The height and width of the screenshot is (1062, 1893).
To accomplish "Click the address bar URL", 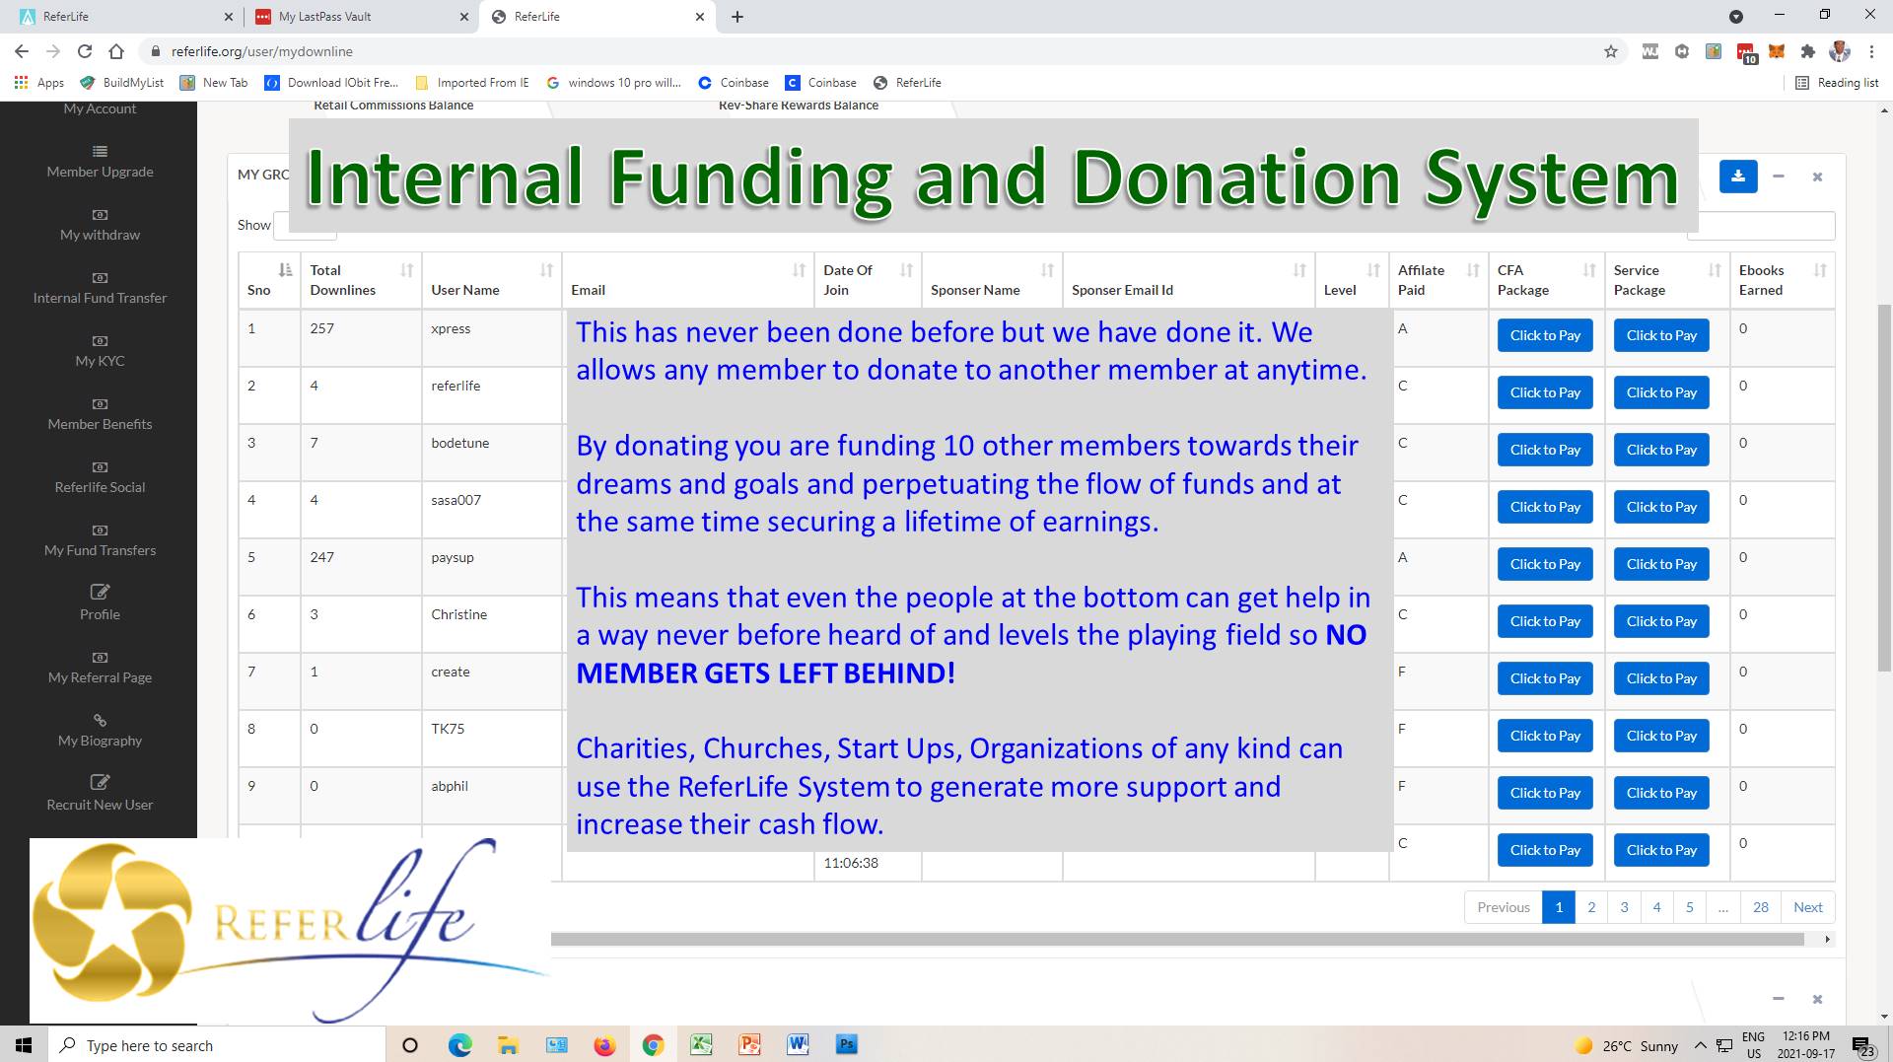I will coord(262,51).
